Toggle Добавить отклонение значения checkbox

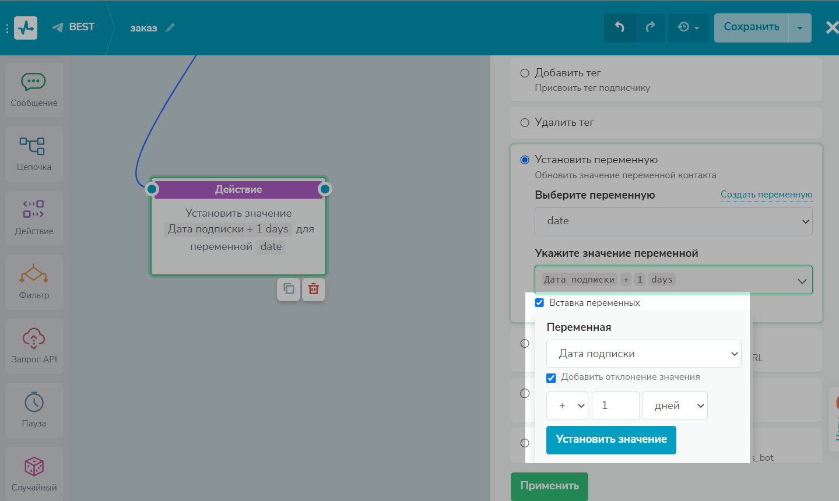(x=551, y=377)
